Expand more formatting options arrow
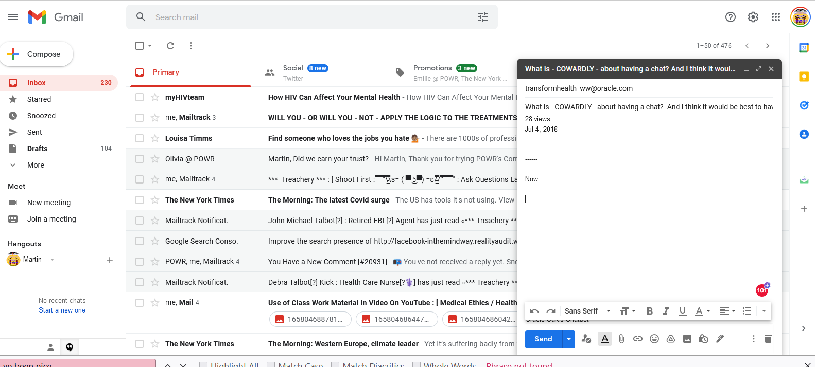 [764, 311]
